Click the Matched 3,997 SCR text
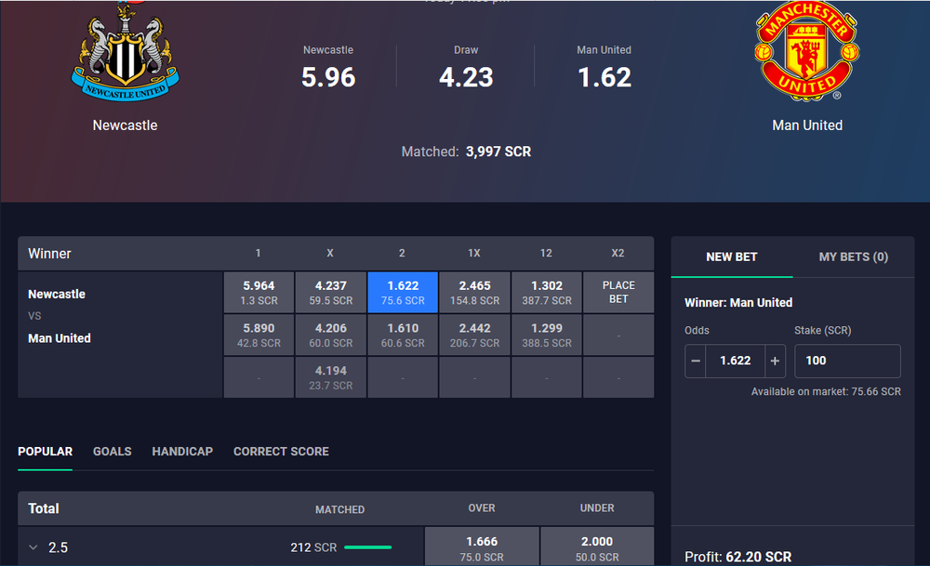Image resolution: width=930 pixels, height=566 pixels. click(x=466, y=151)
